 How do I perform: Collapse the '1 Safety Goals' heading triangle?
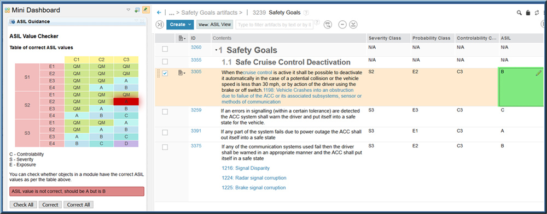pyautogui.click(x=216, y=50)
